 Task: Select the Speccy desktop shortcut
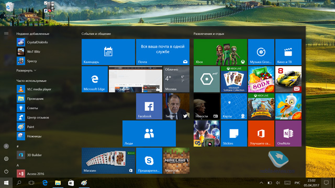50,9
